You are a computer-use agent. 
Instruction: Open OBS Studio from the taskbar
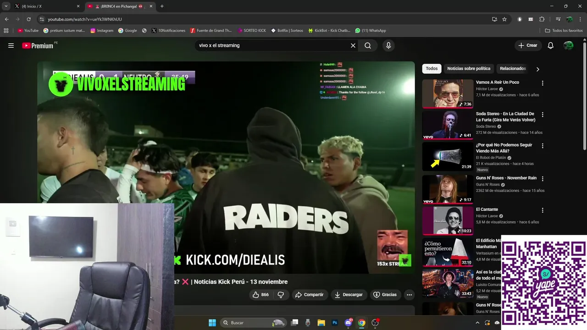375,323
